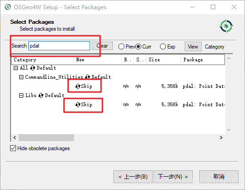Image resolution: width=245 pixels, height=190 pixels.
Task: Proceed with 下一步(N) button
Action: pyautogui.click(x=173, y=177)
